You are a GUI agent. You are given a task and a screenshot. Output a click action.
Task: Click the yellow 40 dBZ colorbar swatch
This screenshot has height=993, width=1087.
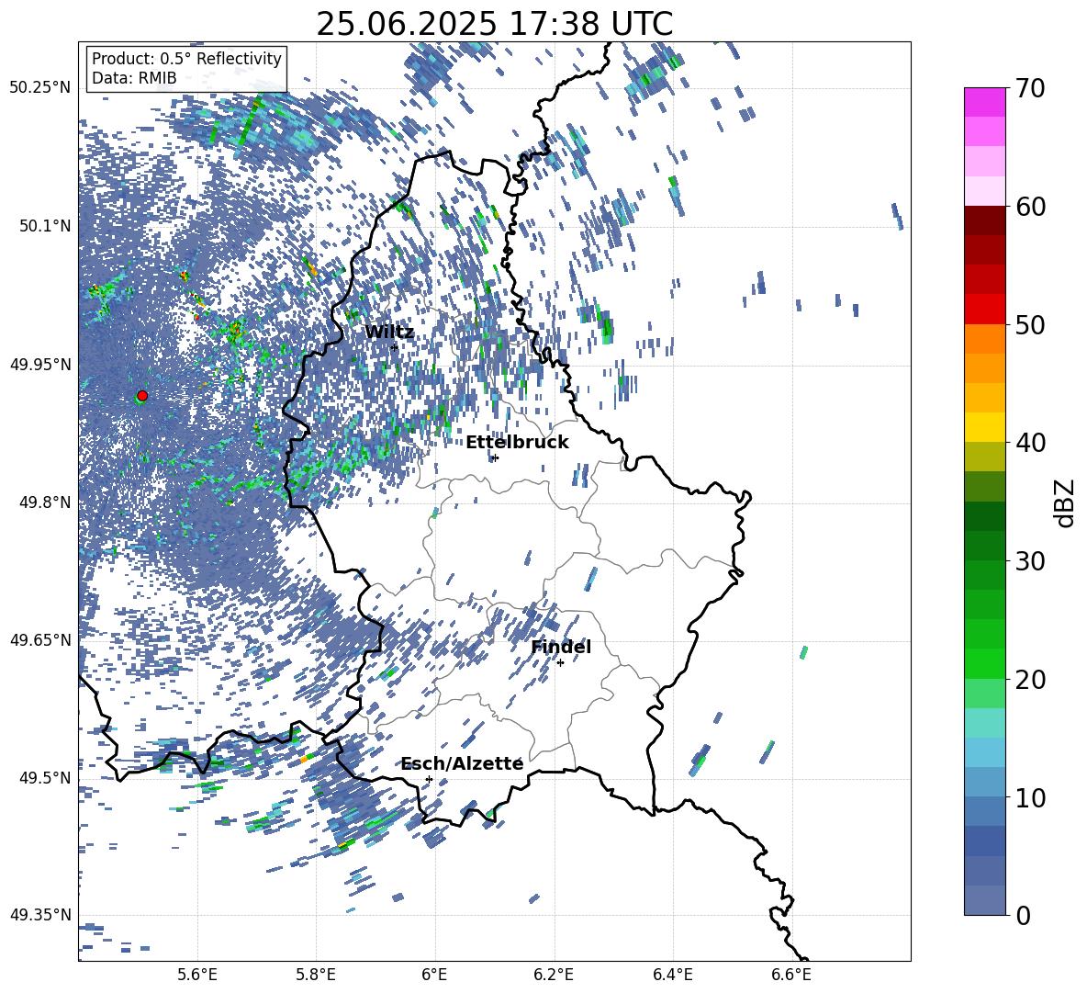[984, 427]
